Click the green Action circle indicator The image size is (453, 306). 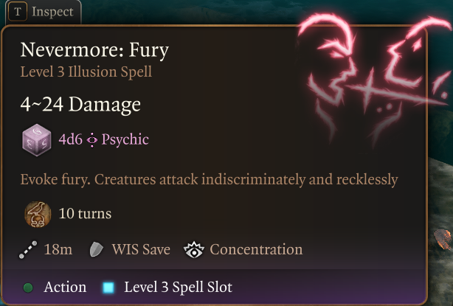point(28,288)
